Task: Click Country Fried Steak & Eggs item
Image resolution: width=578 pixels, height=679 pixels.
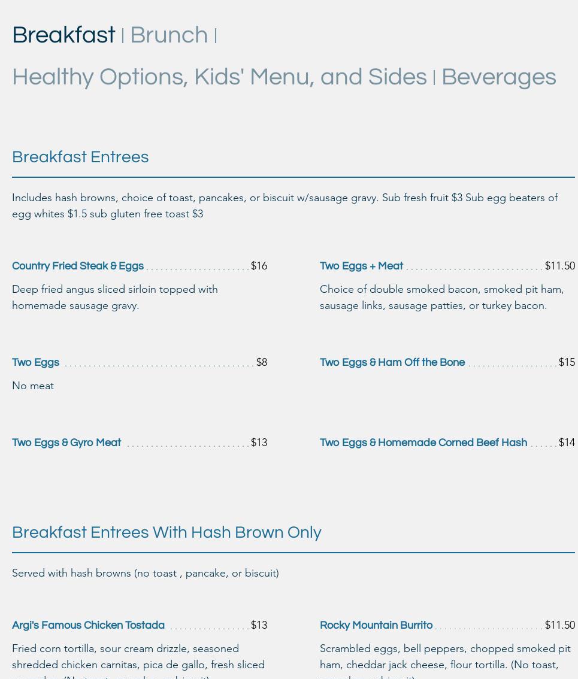Action: pos(78,266)
